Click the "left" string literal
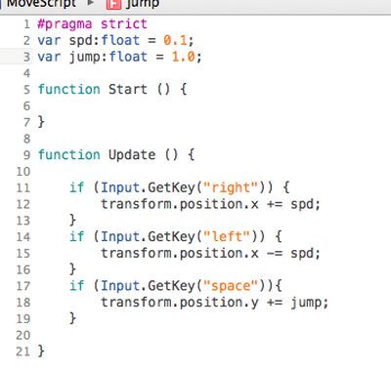The image size is (391, 370). coord(227,236)
